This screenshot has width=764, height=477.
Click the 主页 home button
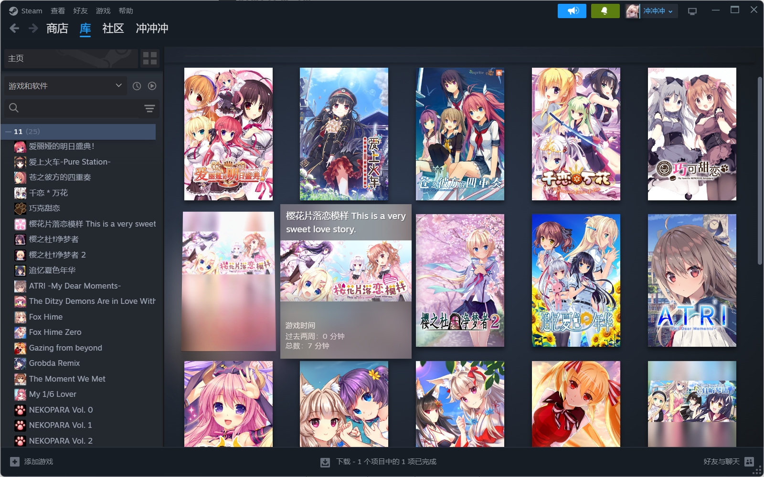[x=71, y=58]
